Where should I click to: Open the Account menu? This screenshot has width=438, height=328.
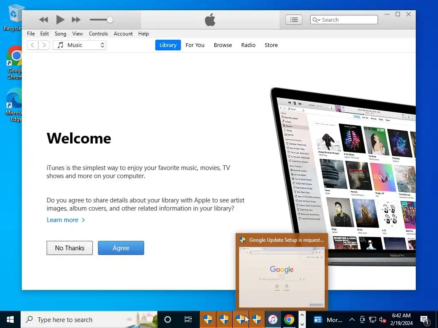pyautogui.click(x=123, y=33)
